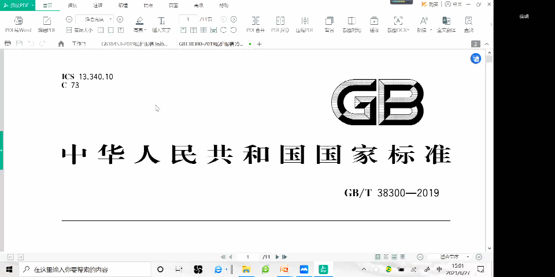Screen dimensions: 555x277
Task: Select the Edit PDF tool
Action: [47, 24]
